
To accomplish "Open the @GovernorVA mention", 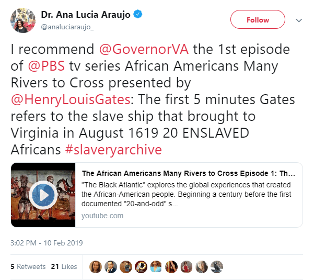I will 144,49.
